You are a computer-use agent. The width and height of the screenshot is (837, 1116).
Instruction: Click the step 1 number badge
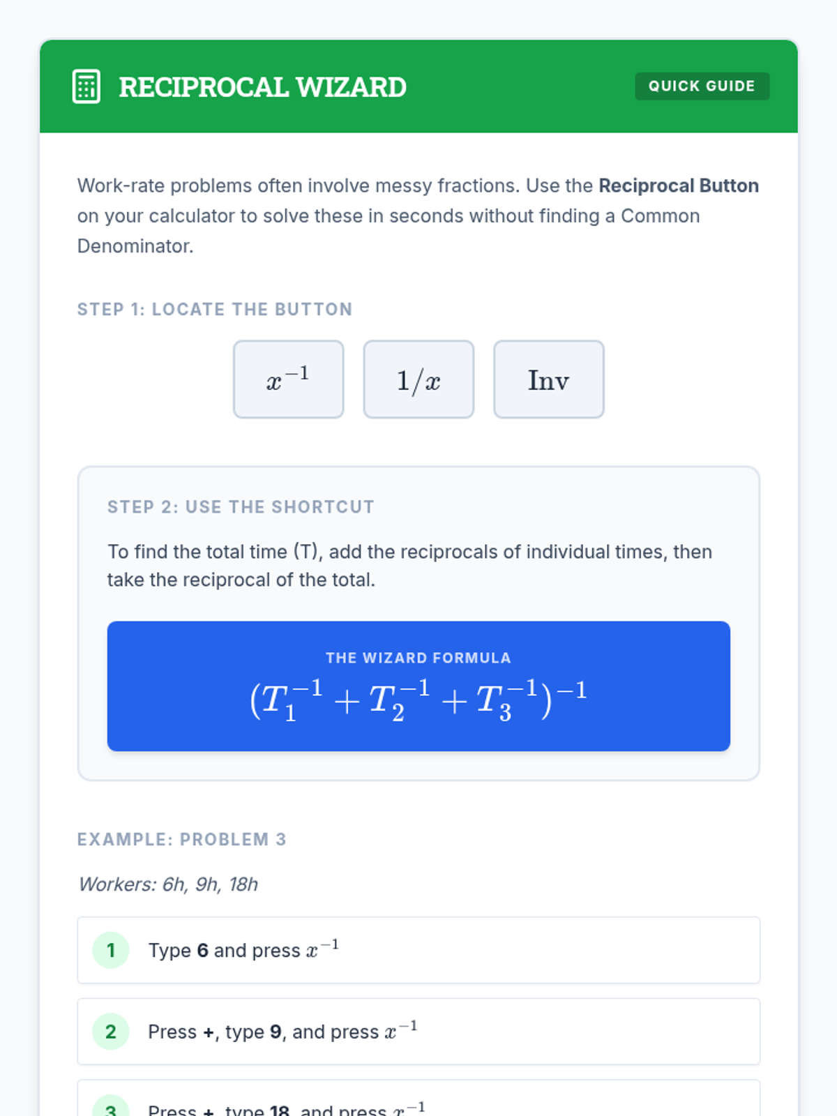point(111,950)
